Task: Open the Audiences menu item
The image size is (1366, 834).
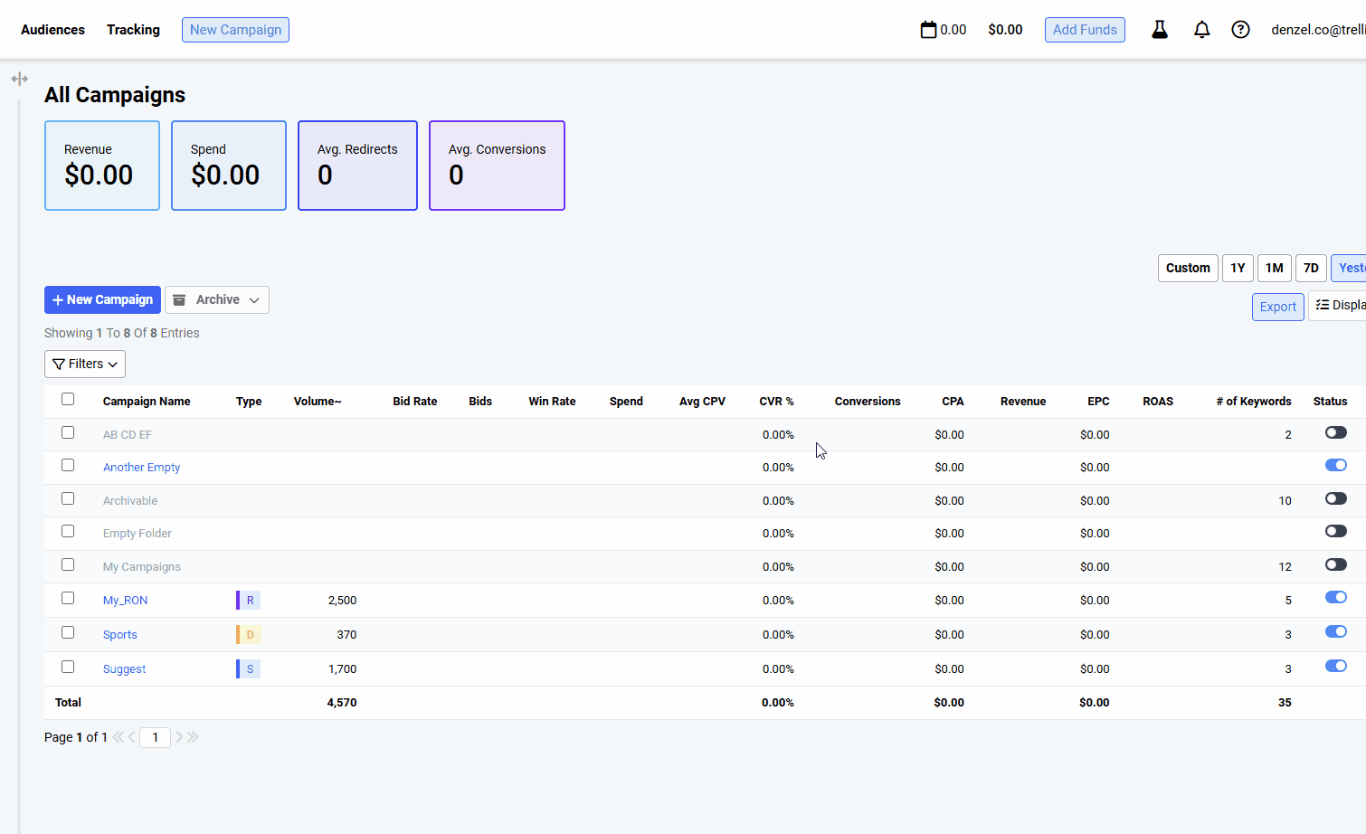Action: point(52,30)
